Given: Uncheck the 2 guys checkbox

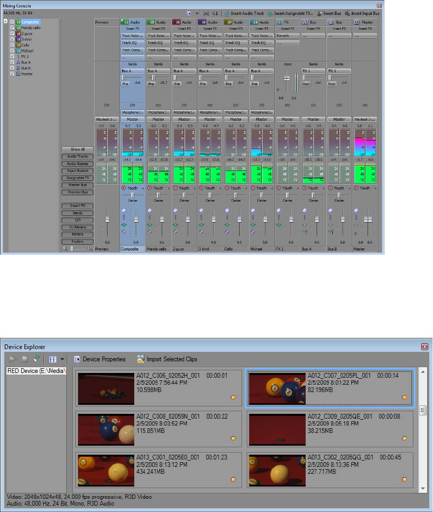Looking at the screenshot, I should (x=12, y=33).
